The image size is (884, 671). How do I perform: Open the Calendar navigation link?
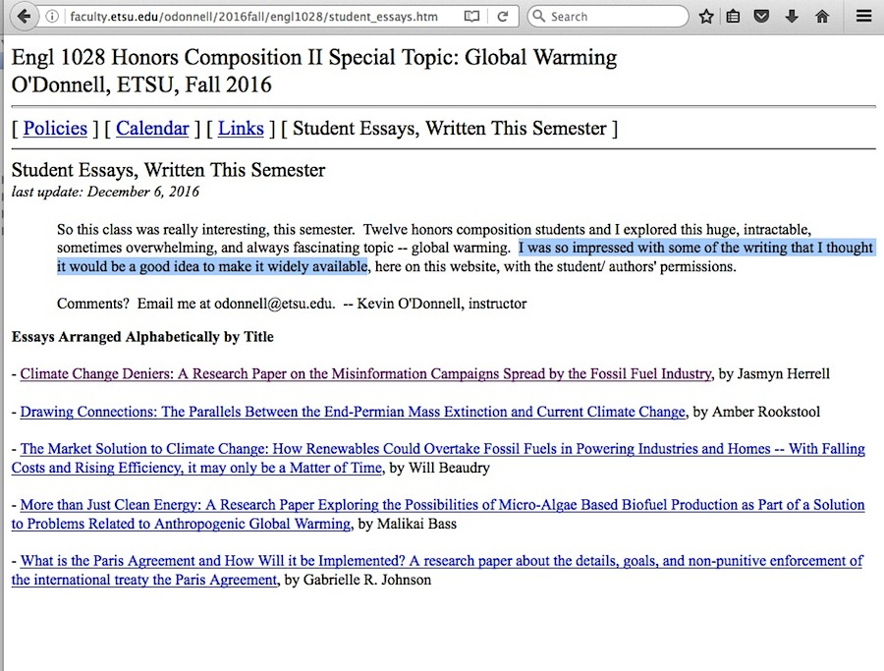coord(152,129)
